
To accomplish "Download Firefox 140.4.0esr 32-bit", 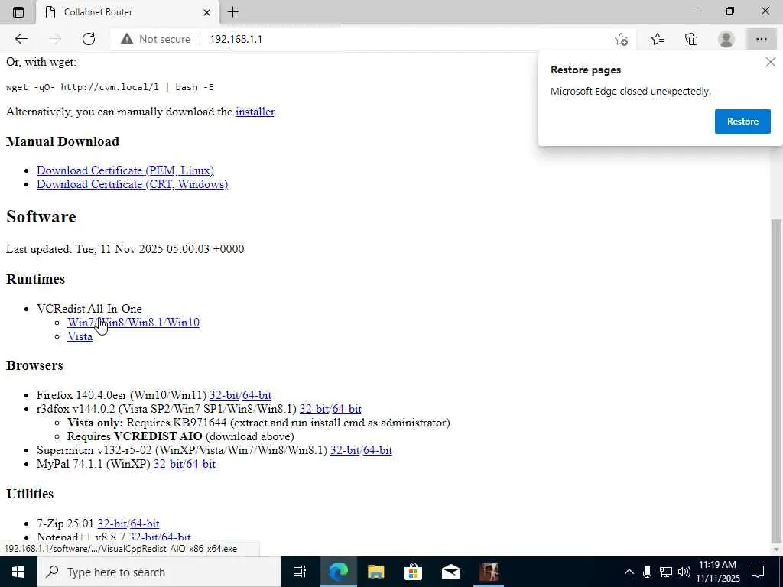I will pos(224,395).
